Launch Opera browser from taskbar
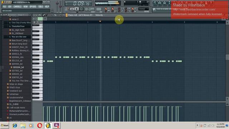229x129 pixels. (x=40, y=125)
